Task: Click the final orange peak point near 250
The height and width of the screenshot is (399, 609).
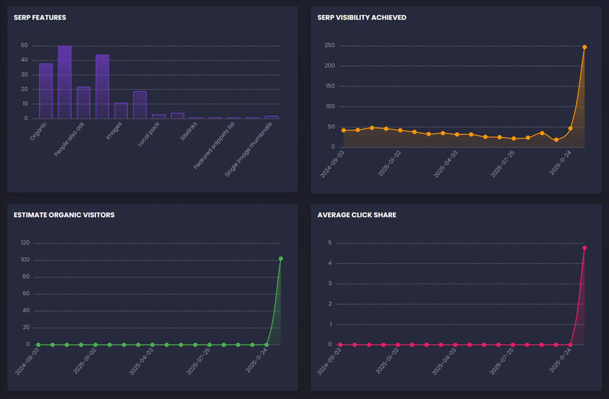Action: 584,47
